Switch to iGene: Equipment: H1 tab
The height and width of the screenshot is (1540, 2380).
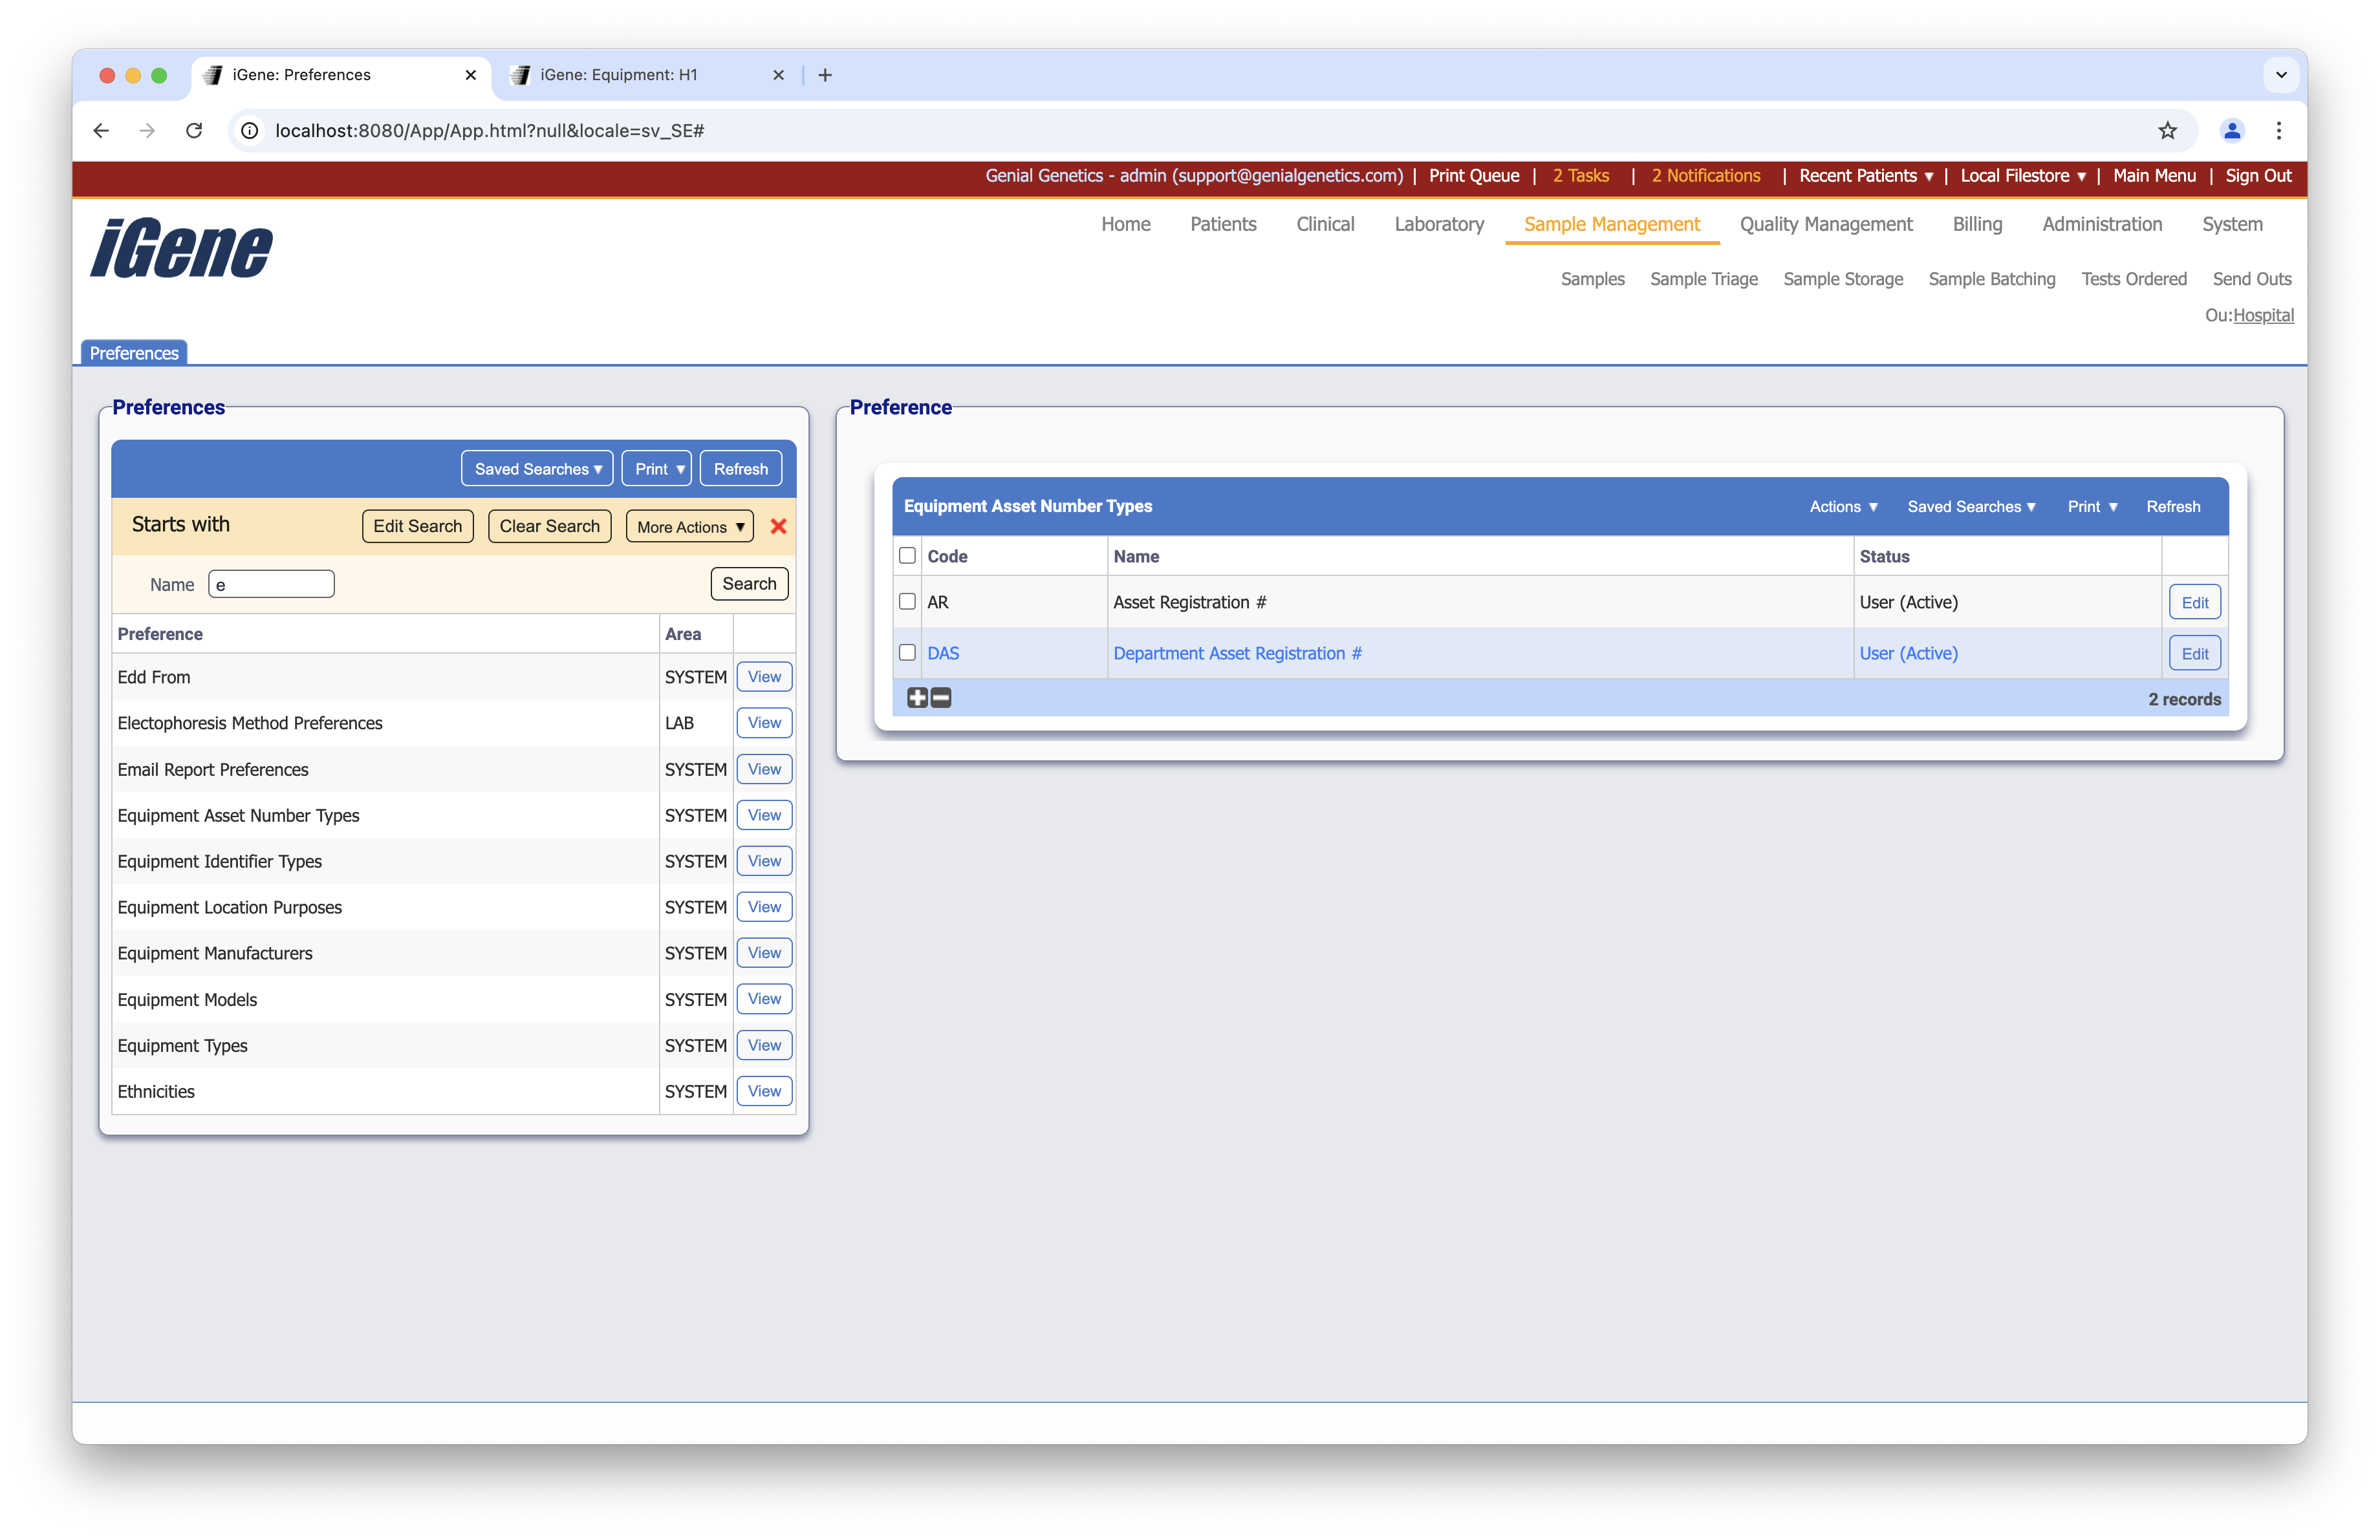(619, 75)
